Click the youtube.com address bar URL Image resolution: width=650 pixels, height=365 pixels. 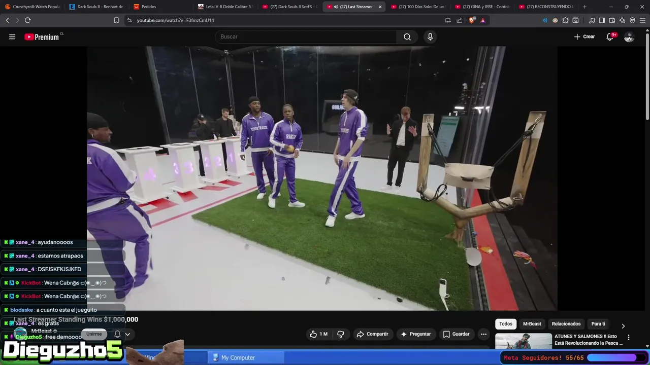click(175, 20)
